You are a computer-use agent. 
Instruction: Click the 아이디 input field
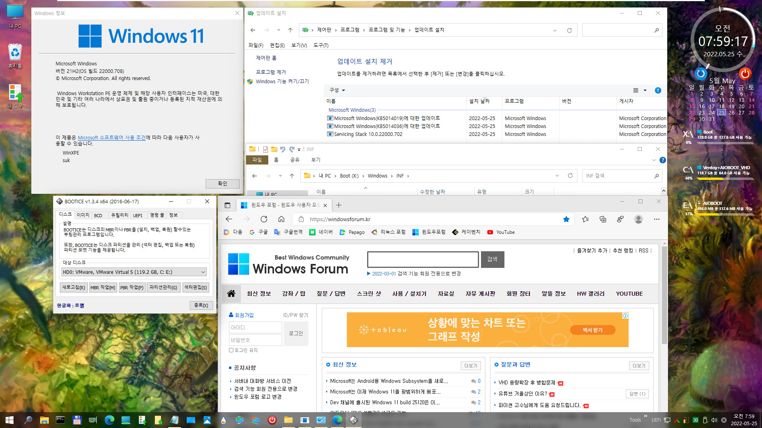coord(255,327)
